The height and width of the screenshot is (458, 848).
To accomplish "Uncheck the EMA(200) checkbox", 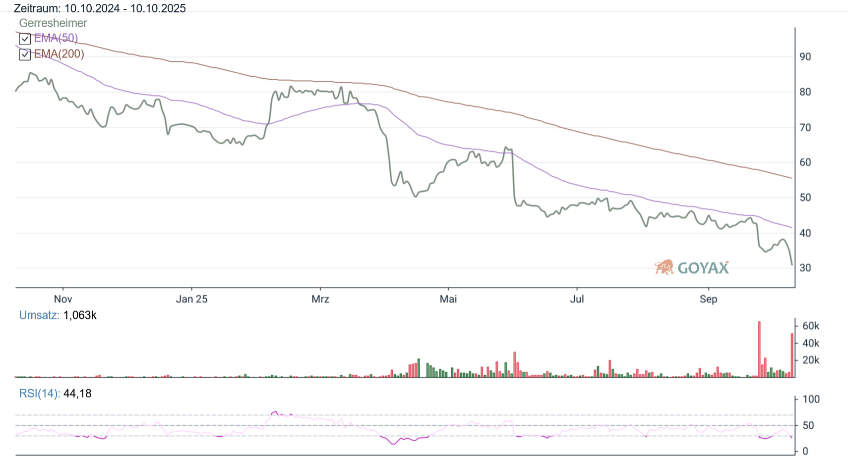I will (x=25, y=54).
